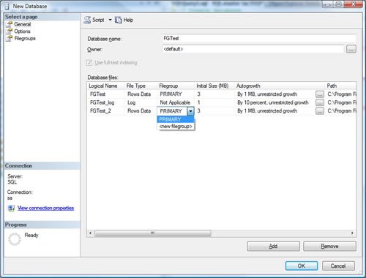Close the New Database dialog
The image size is (366, 278).
(353, 4)
